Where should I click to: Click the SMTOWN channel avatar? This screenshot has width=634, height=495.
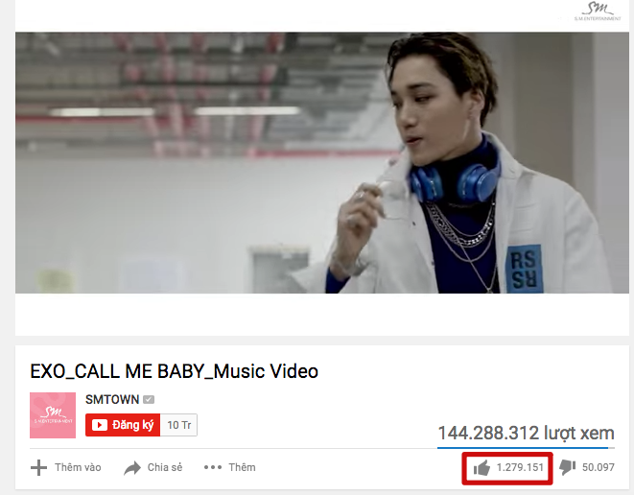(x=53, y=415)
